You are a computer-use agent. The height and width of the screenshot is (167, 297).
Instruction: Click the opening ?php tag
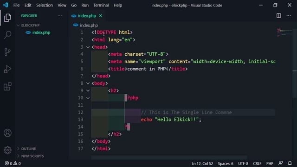tap(131, 98)
